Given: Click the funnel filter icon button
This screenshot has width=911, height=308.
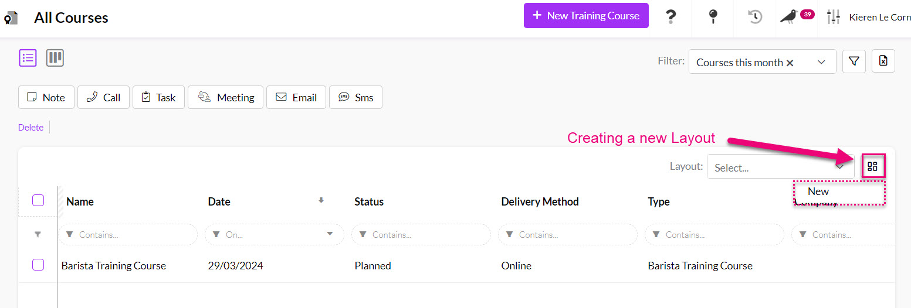Looking at the screenshot, I should pyautogui.click(x=854, y=61).
